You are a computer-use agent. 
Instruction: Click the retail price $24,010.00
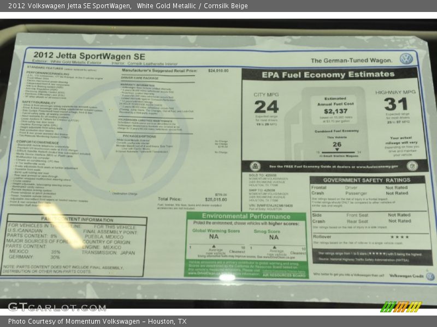pyautogui.click(x=218, y=71)
